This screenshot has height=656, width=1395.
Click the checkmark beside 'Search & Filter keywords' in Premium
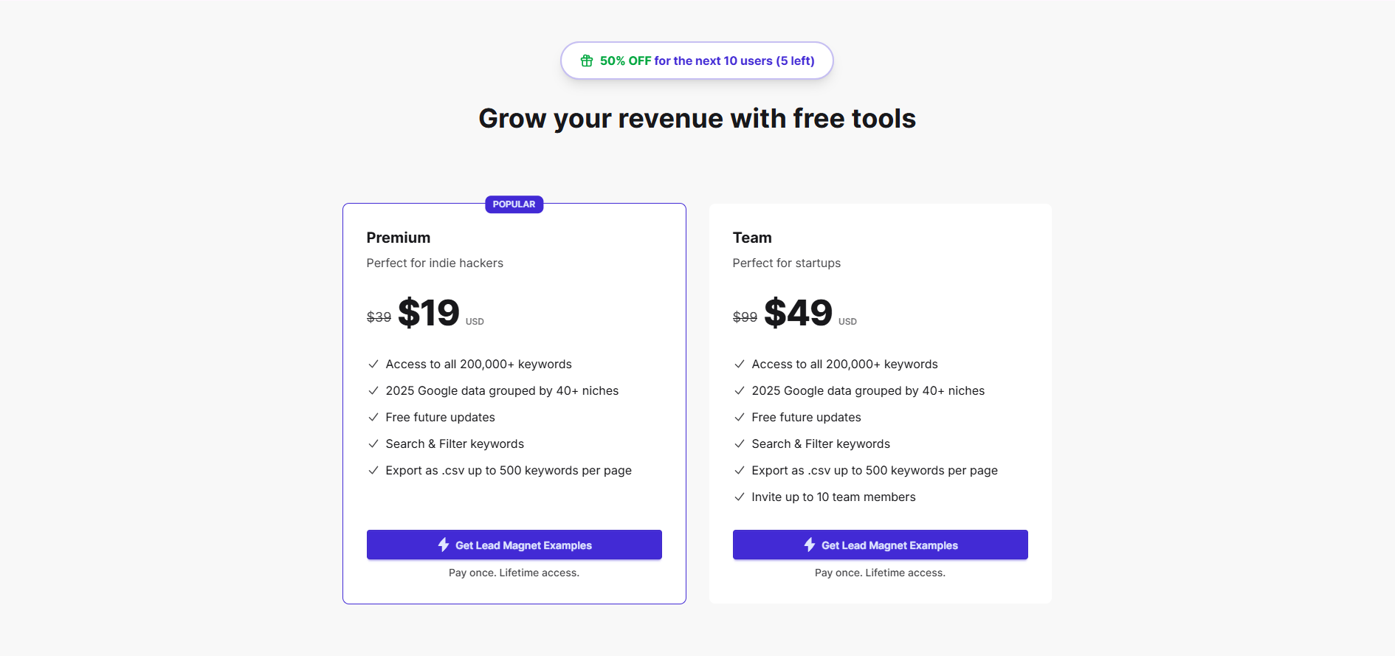click(x=373, y=443)
